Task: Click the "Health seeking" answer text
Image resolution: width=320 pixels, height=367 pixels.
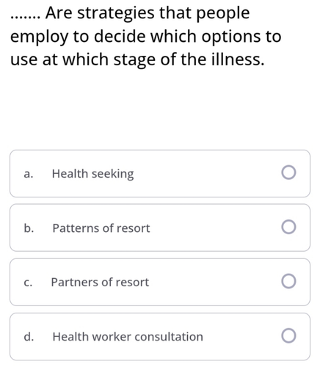Action: point(93,174)
